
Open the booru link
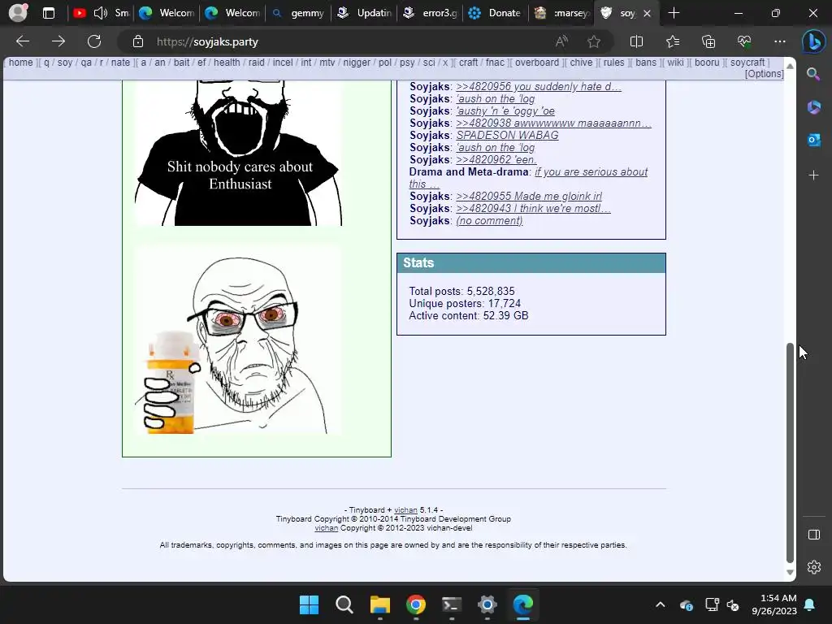[707, 63]
